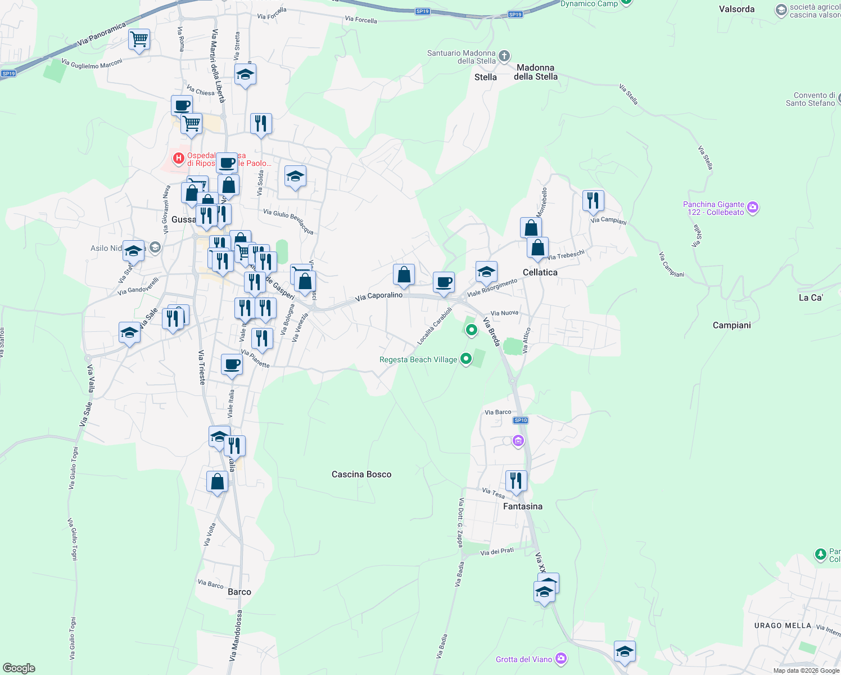
Task: Select the restaurant icon near Via Campiani
Action: [x=593, y=199]
